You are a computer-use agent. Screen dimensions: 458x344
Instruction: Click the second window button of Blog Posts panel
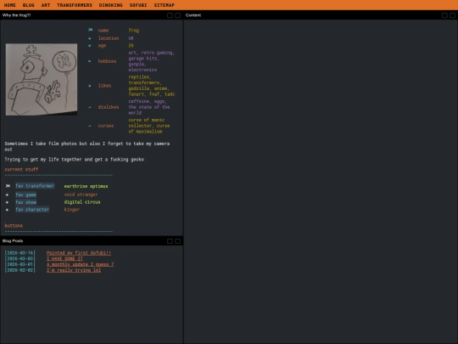(x=177, y=241)
